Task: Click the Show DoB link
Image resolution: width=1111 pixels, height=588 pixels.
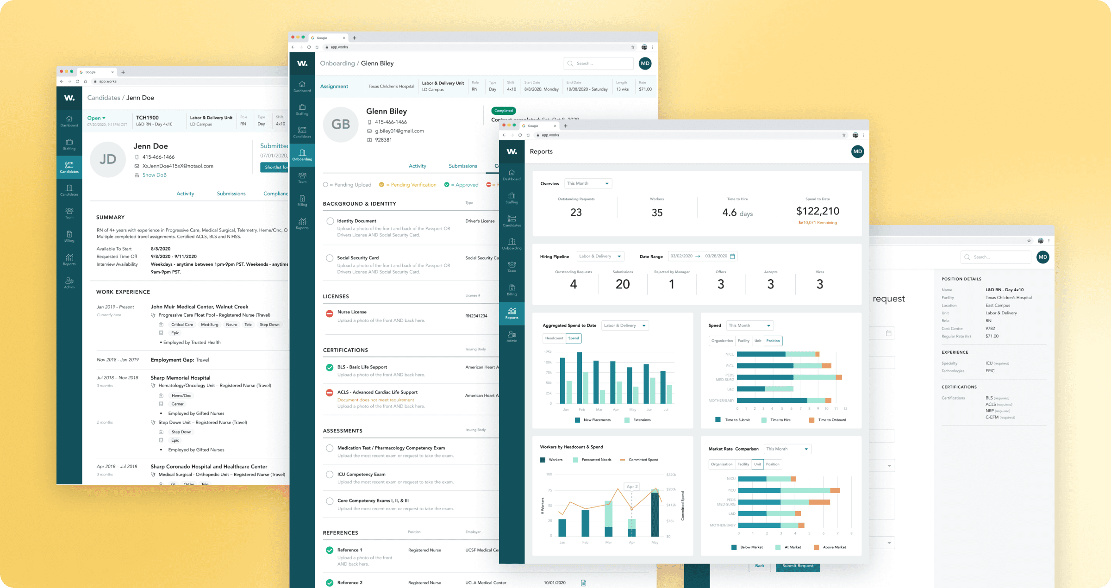Action: (154, 175)
